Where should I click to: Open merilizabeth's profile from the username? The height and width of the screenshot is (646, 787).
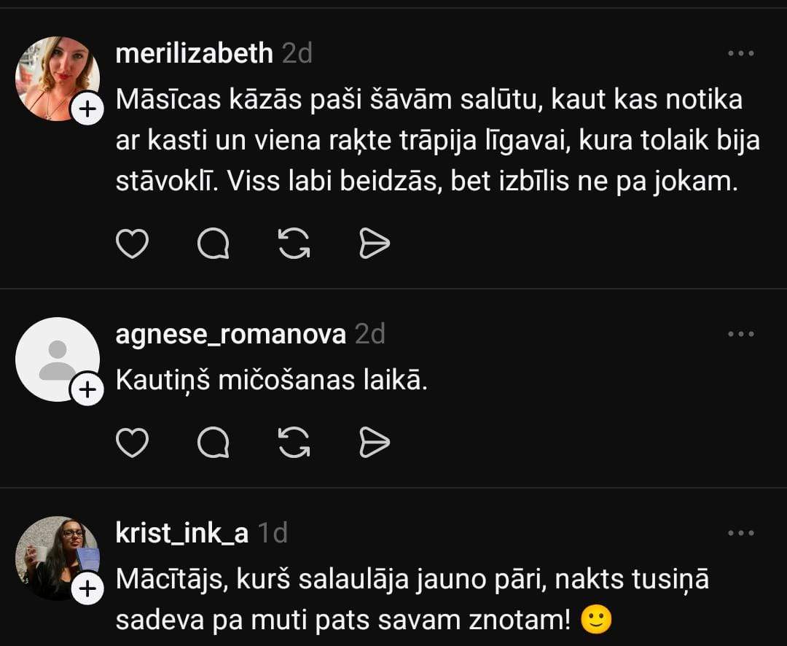195,53
